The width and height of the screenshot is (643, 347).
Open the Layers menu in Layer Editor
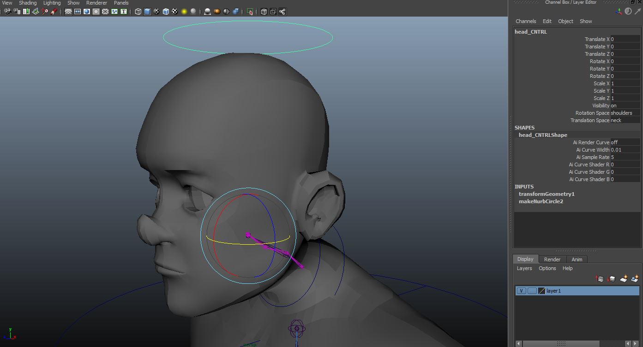(524, 268)
